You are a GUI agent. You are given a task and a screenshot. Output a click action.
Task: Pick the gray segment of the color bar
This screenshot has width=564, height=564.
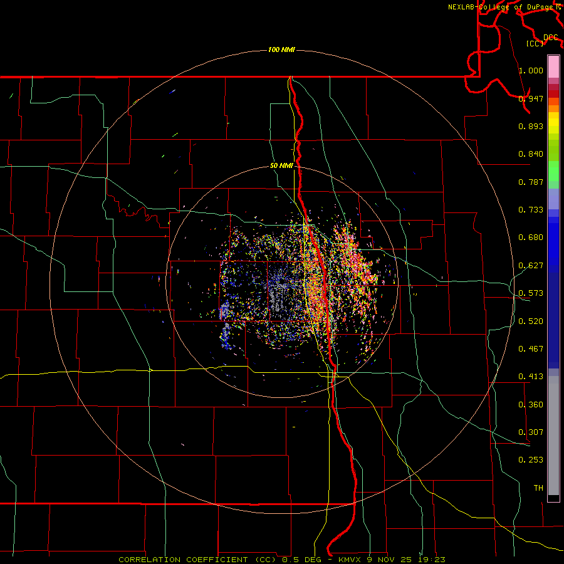coord(553,436)
